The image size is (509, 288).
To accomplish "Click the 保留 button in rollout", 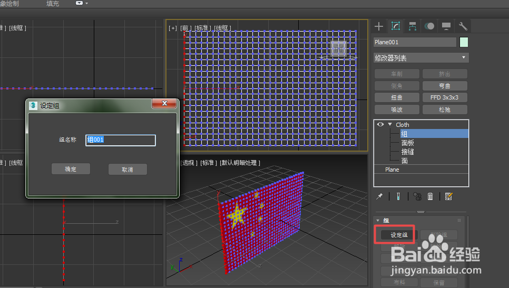I will tap(439, 283).
